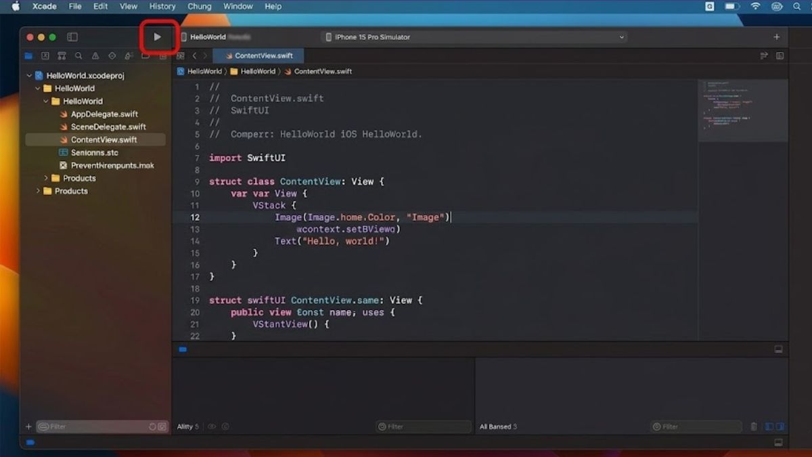Image resolution: width=812 pixels, height=457 pixels.
Task: Open the File menu
Action: [x=75, y=6]
